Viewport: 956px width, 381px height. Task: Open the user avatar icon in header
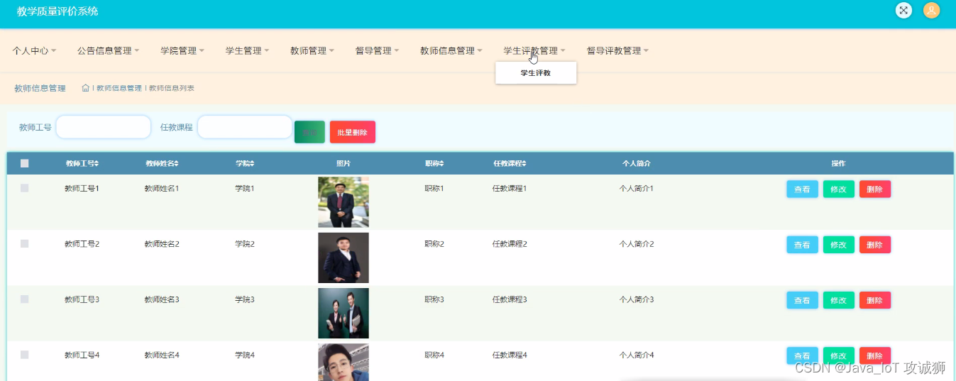tap(931, 11)
